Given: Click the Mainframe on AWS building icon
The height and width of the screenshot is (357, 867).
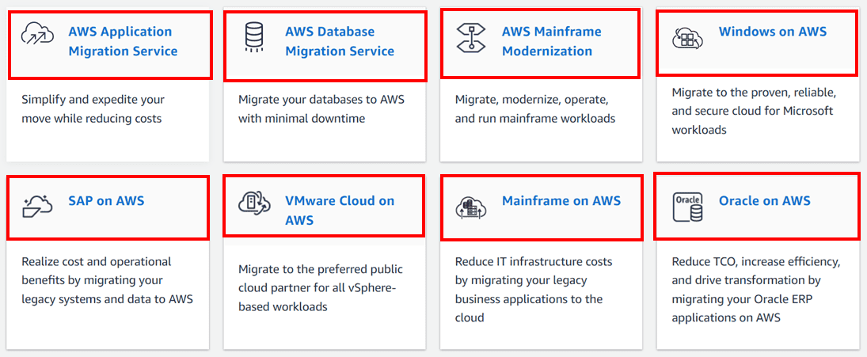Looking at the screenshot, I should click(x=470, y=207).
